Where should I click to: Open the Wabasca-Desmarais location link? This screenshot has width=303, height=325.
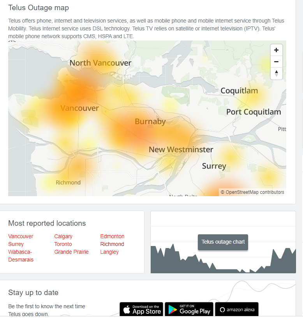point(21,256)
